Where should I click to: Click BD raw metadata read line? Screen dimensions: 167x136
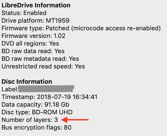[x=40, y=59]
